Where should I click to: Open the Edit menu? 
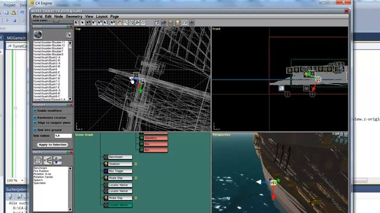[x=48, y=17]
